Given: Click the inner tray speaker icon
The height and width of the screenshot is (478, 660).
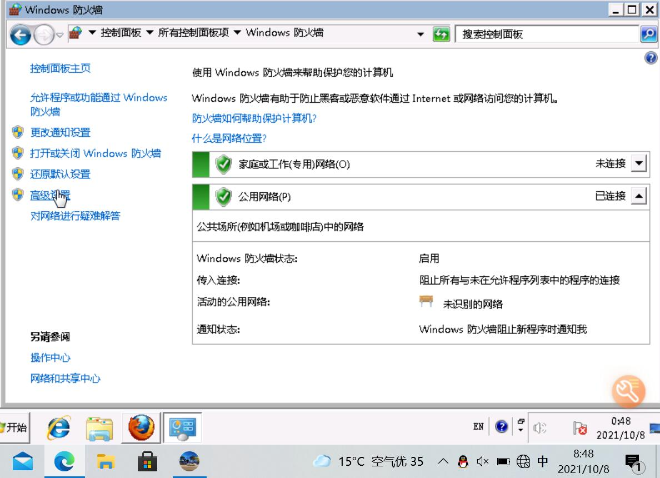Looking at the screenshot, I should [539, 428].
